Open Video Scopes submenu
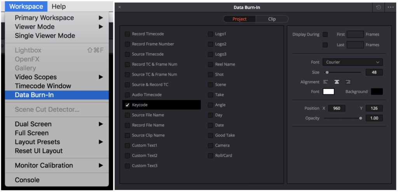398x192 pixels. [57, 77]
